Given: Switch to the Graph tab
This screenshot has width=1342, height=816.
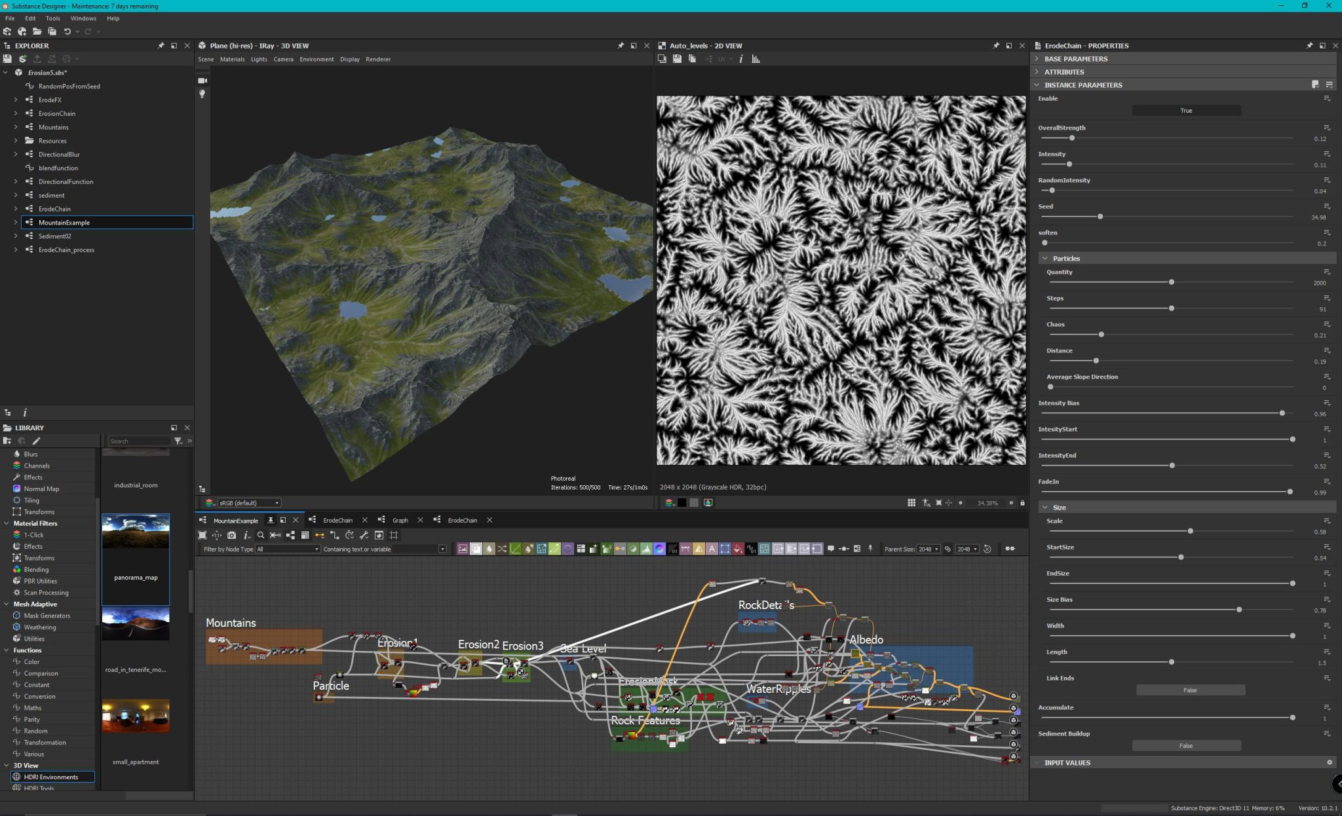Looking at the screenshot, I should pyautogui.click(x=400, y=520).
